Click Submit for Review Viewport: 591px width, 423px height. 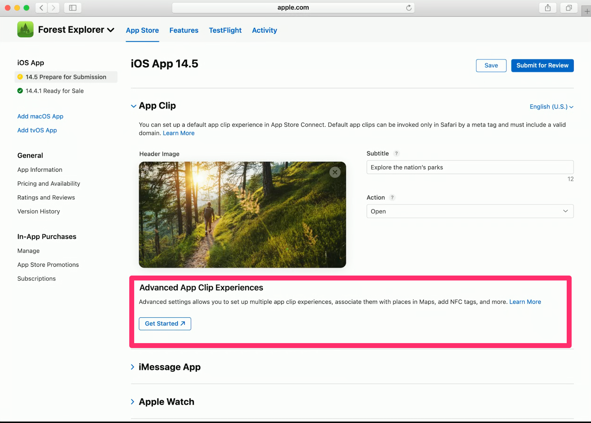click(x=542, y=65)
